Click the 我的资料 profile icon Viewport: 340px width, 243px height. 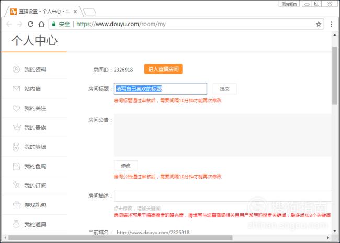coord(16,70)
